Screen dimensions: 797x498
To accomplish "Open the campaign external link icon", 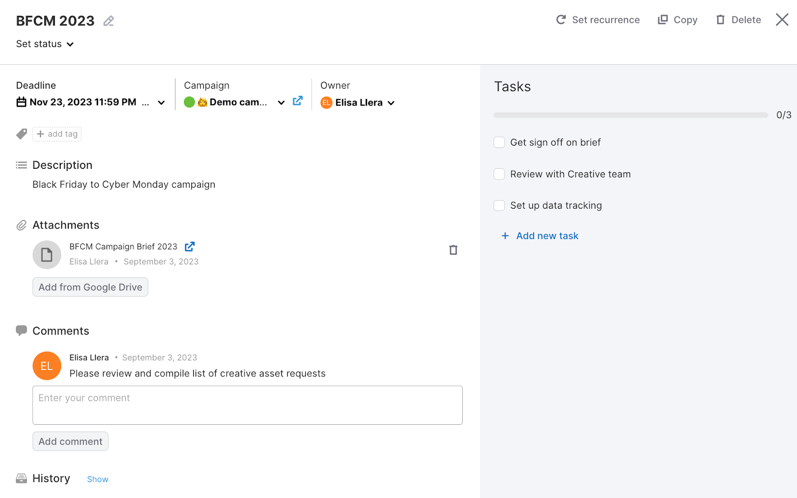I will point(297,101).
